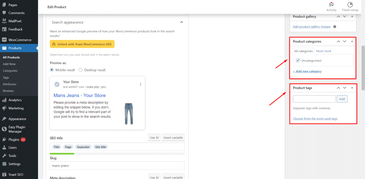Open the Activity flag icon

click(x=331, y=5)
